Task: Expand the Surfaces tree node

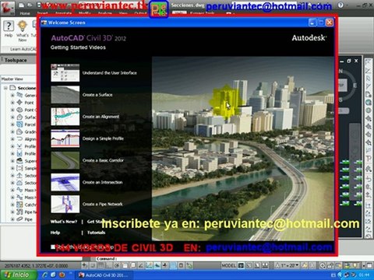Action: click(12, 117)
